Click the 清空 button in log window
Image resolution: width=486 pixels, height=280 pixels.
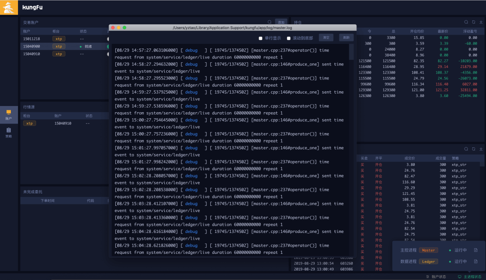click(326, 38)
